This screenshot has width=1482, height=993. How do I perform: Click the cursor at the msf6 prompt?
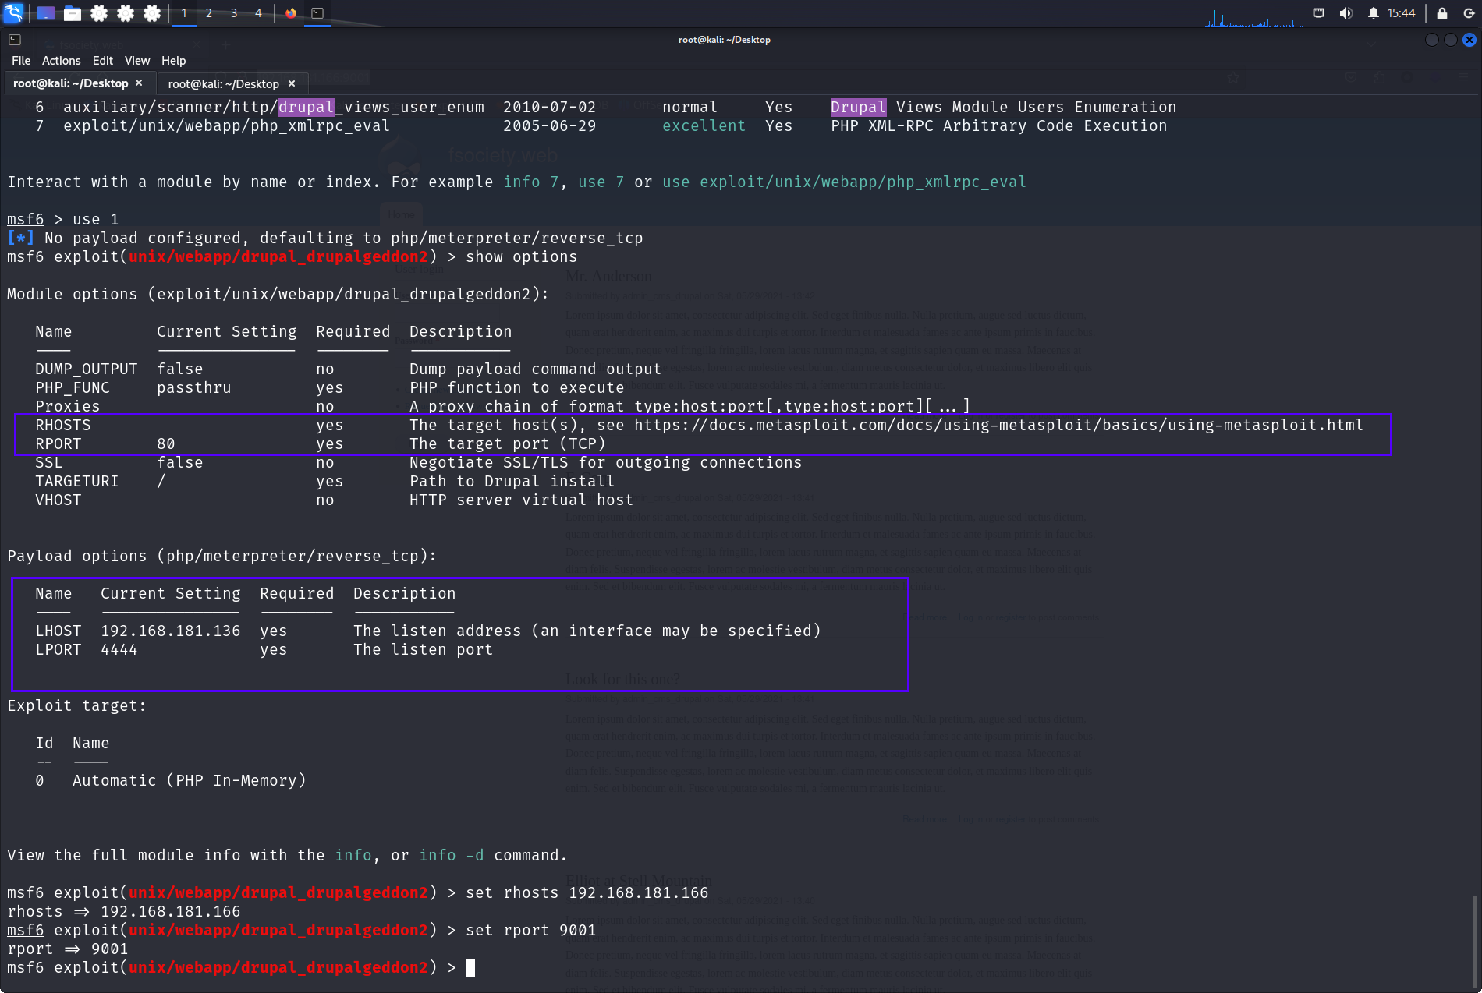(x=470, y=967)
